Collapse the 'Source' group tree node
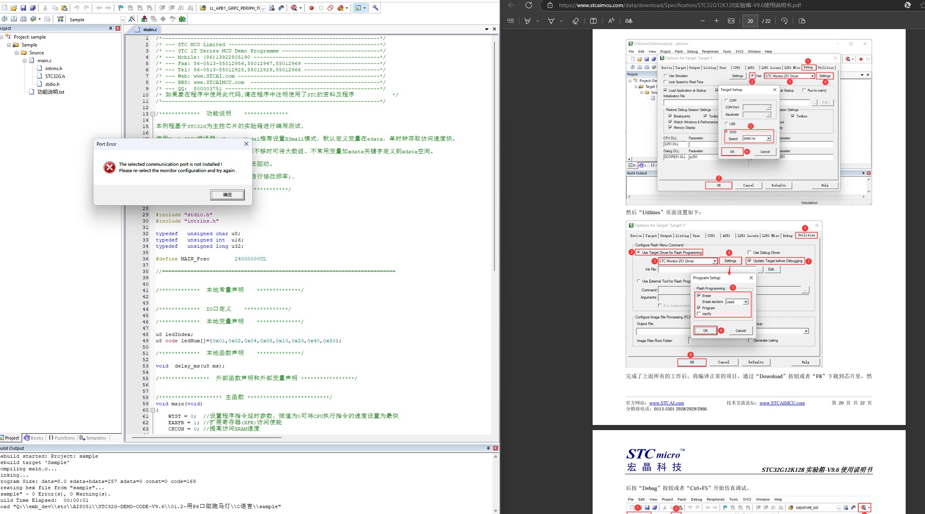The image size is (925, 514). pos(17,53)
